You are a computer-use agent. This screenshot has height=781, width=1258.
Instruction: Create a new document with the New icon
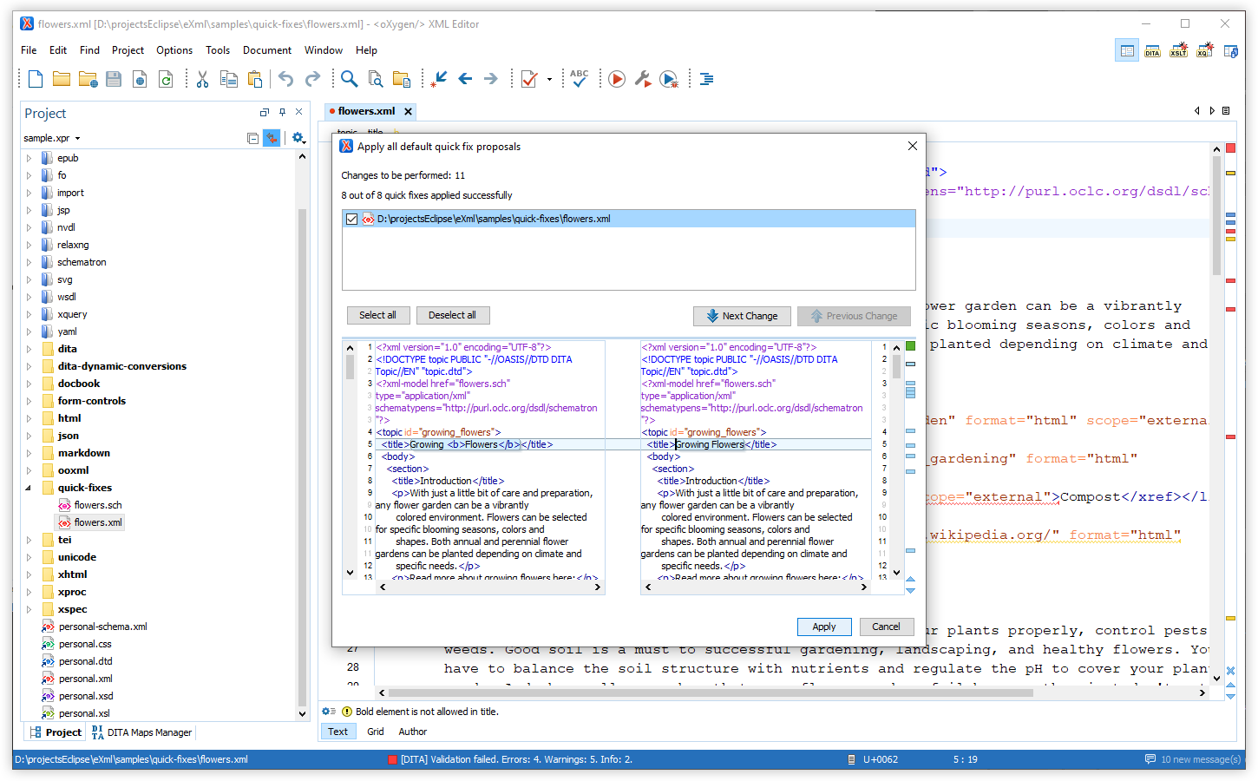coord(36,79)
